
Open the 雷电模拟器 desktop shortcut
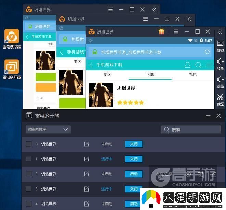point(12,39)
